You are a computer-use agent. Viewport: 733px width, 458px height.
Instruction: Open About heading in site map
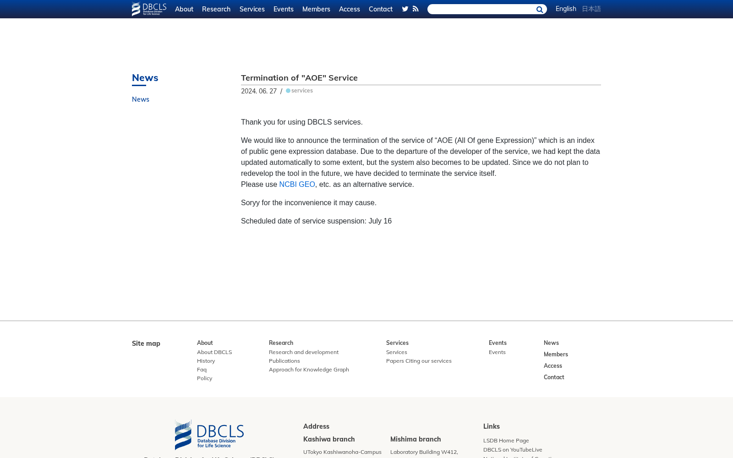point(205,343)
